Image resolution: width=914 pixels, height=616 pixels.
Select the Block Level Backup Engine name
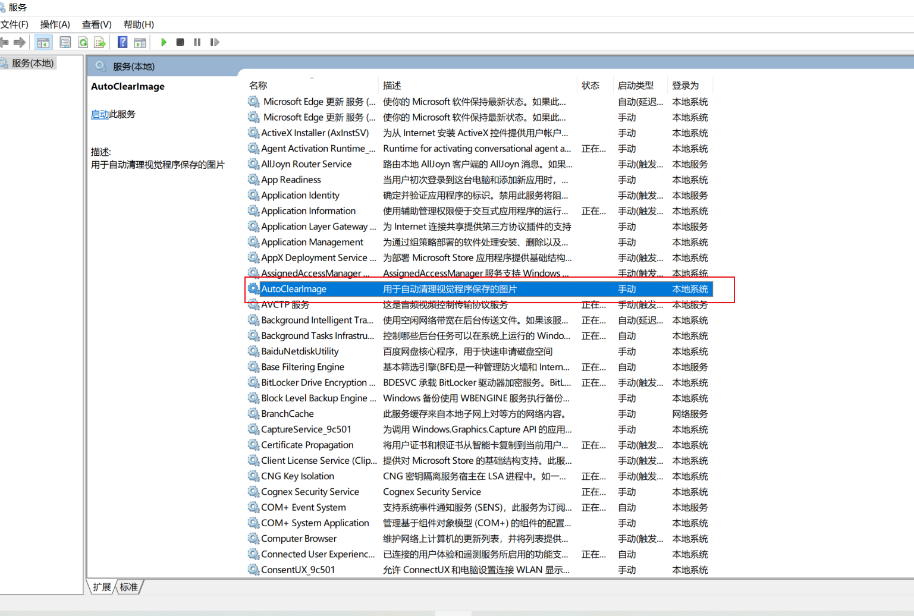(x=318, y=398)
